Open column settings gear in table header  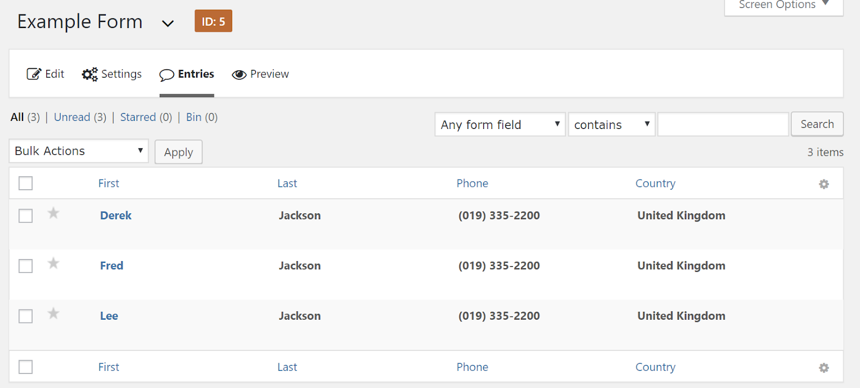[823, 184]
